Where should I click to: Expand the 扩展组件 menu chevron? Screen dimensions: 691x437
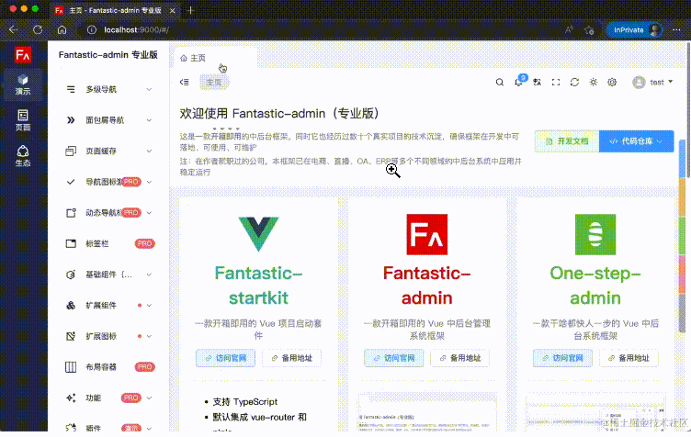(x=150, y=306)
